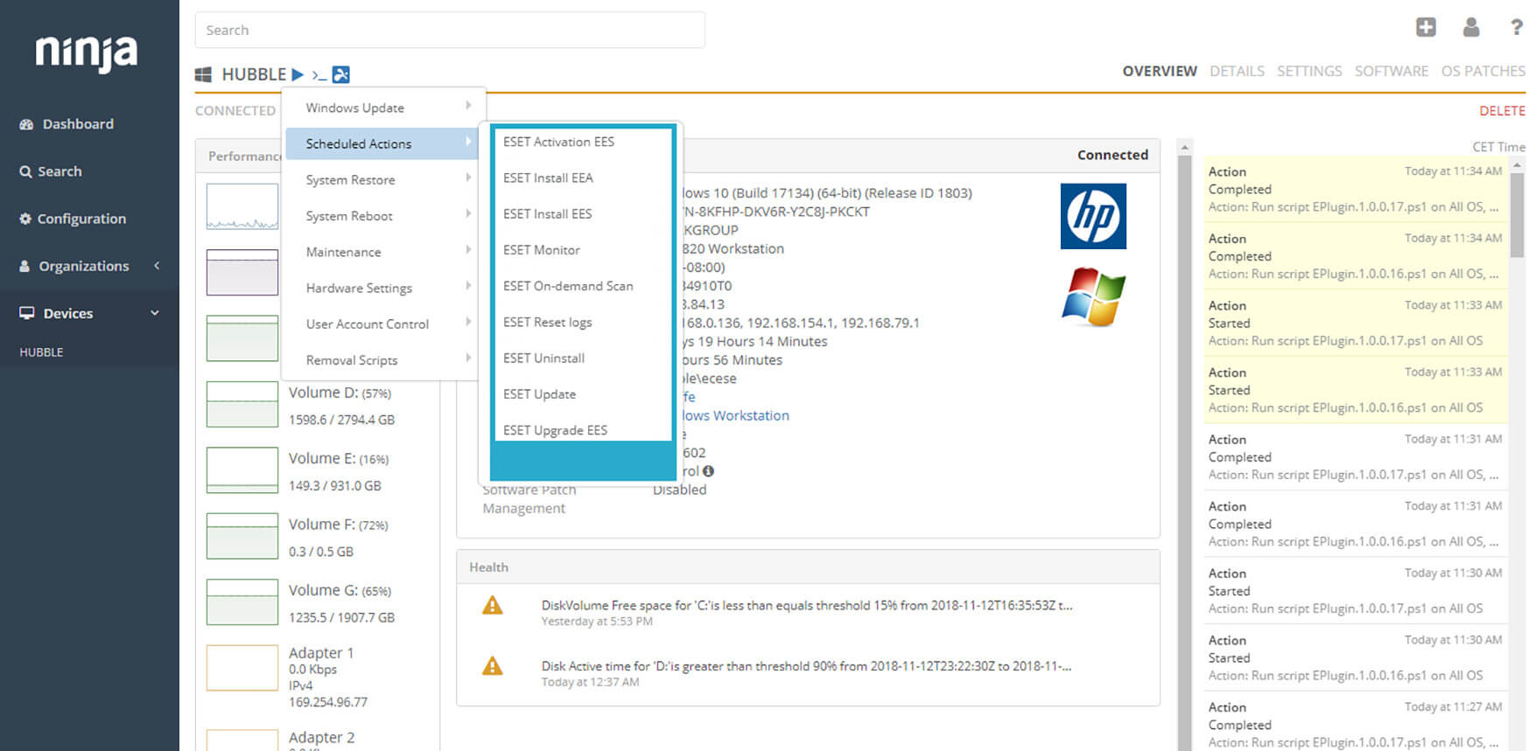Click the play icon next to HUBBLE
Image resolution: width=1529 pixels, height=751 pixels.
298,75
